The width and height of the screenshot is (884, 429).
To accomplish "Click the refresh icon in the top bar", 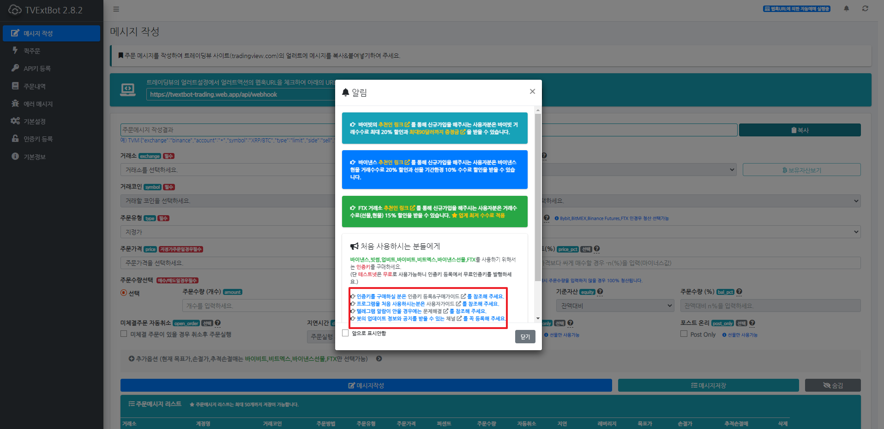I will coord(865,8).
